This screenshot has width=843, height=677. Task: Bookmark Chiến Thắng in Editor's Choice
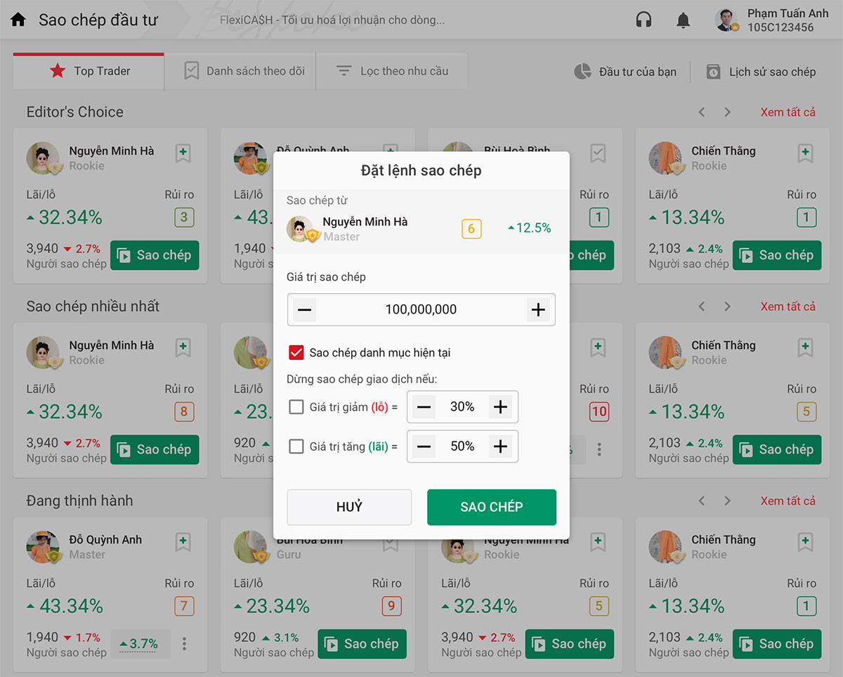click(806, 153)
